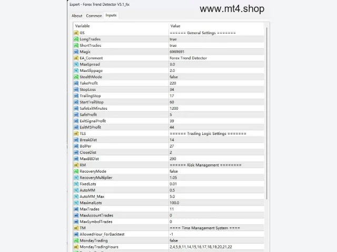
Task: Click the GS string type icon
Action: tap(76, 33)
